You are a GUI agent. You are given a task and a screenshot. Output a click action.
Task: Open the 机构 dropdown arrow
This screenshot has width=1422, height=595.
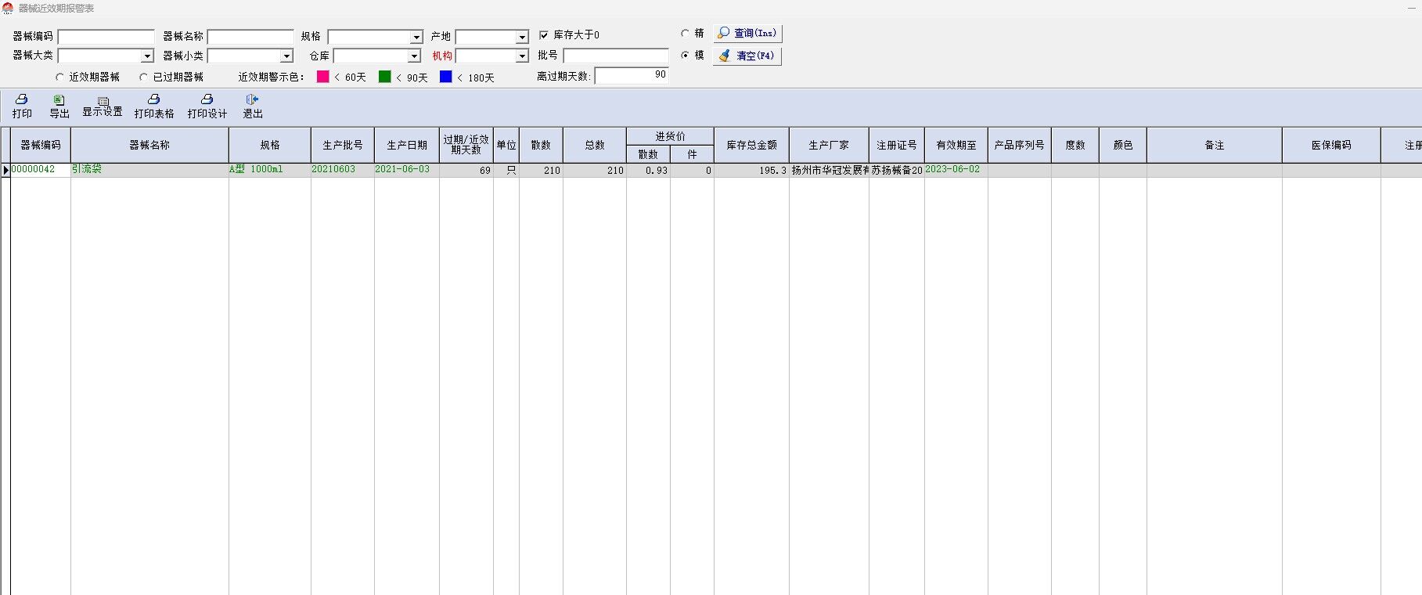point(522,56)
